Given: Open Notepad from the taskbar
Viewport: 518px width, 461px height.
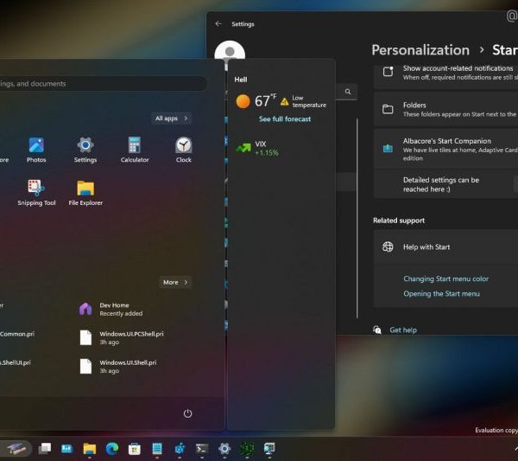Looking at the screenshot, I should coord(157,449).
